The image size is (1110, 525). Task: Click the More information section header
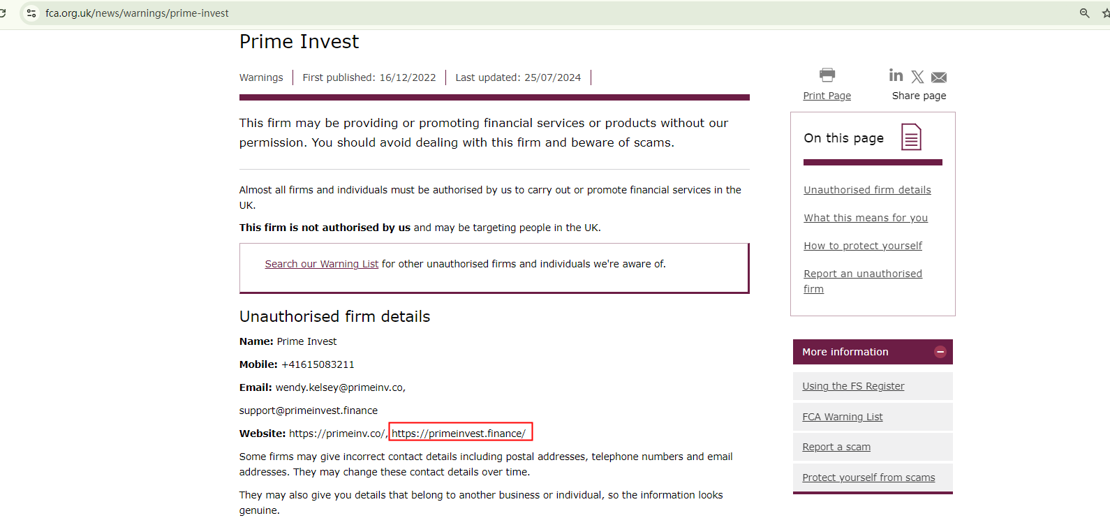point(845,352)
